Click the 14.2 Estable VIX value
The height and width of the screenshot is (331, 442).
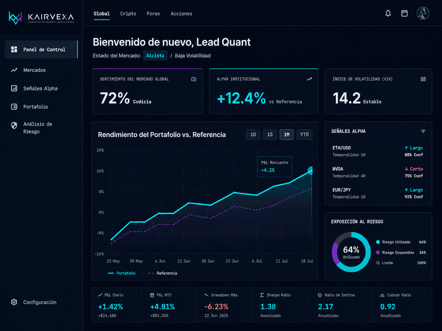tap(357, 98)
